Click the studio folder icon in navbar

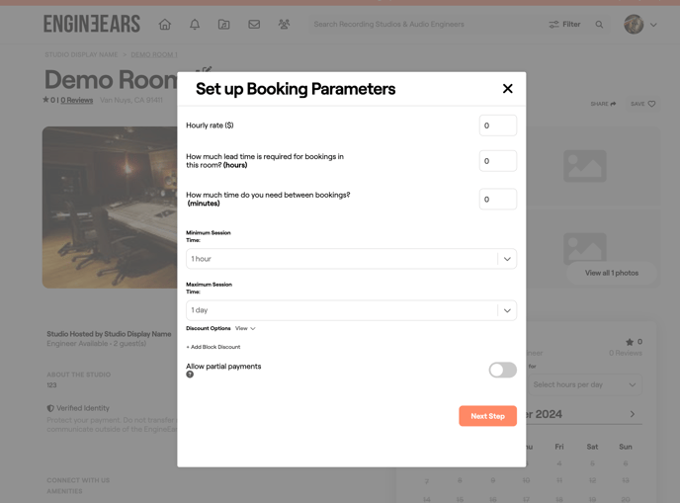coord(224,24)
